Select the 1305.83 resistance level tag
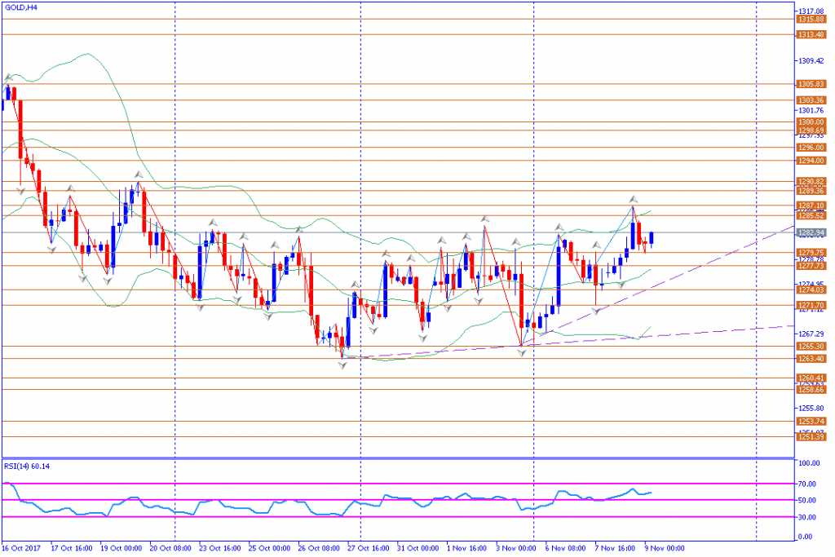 [x=809, y=84]
